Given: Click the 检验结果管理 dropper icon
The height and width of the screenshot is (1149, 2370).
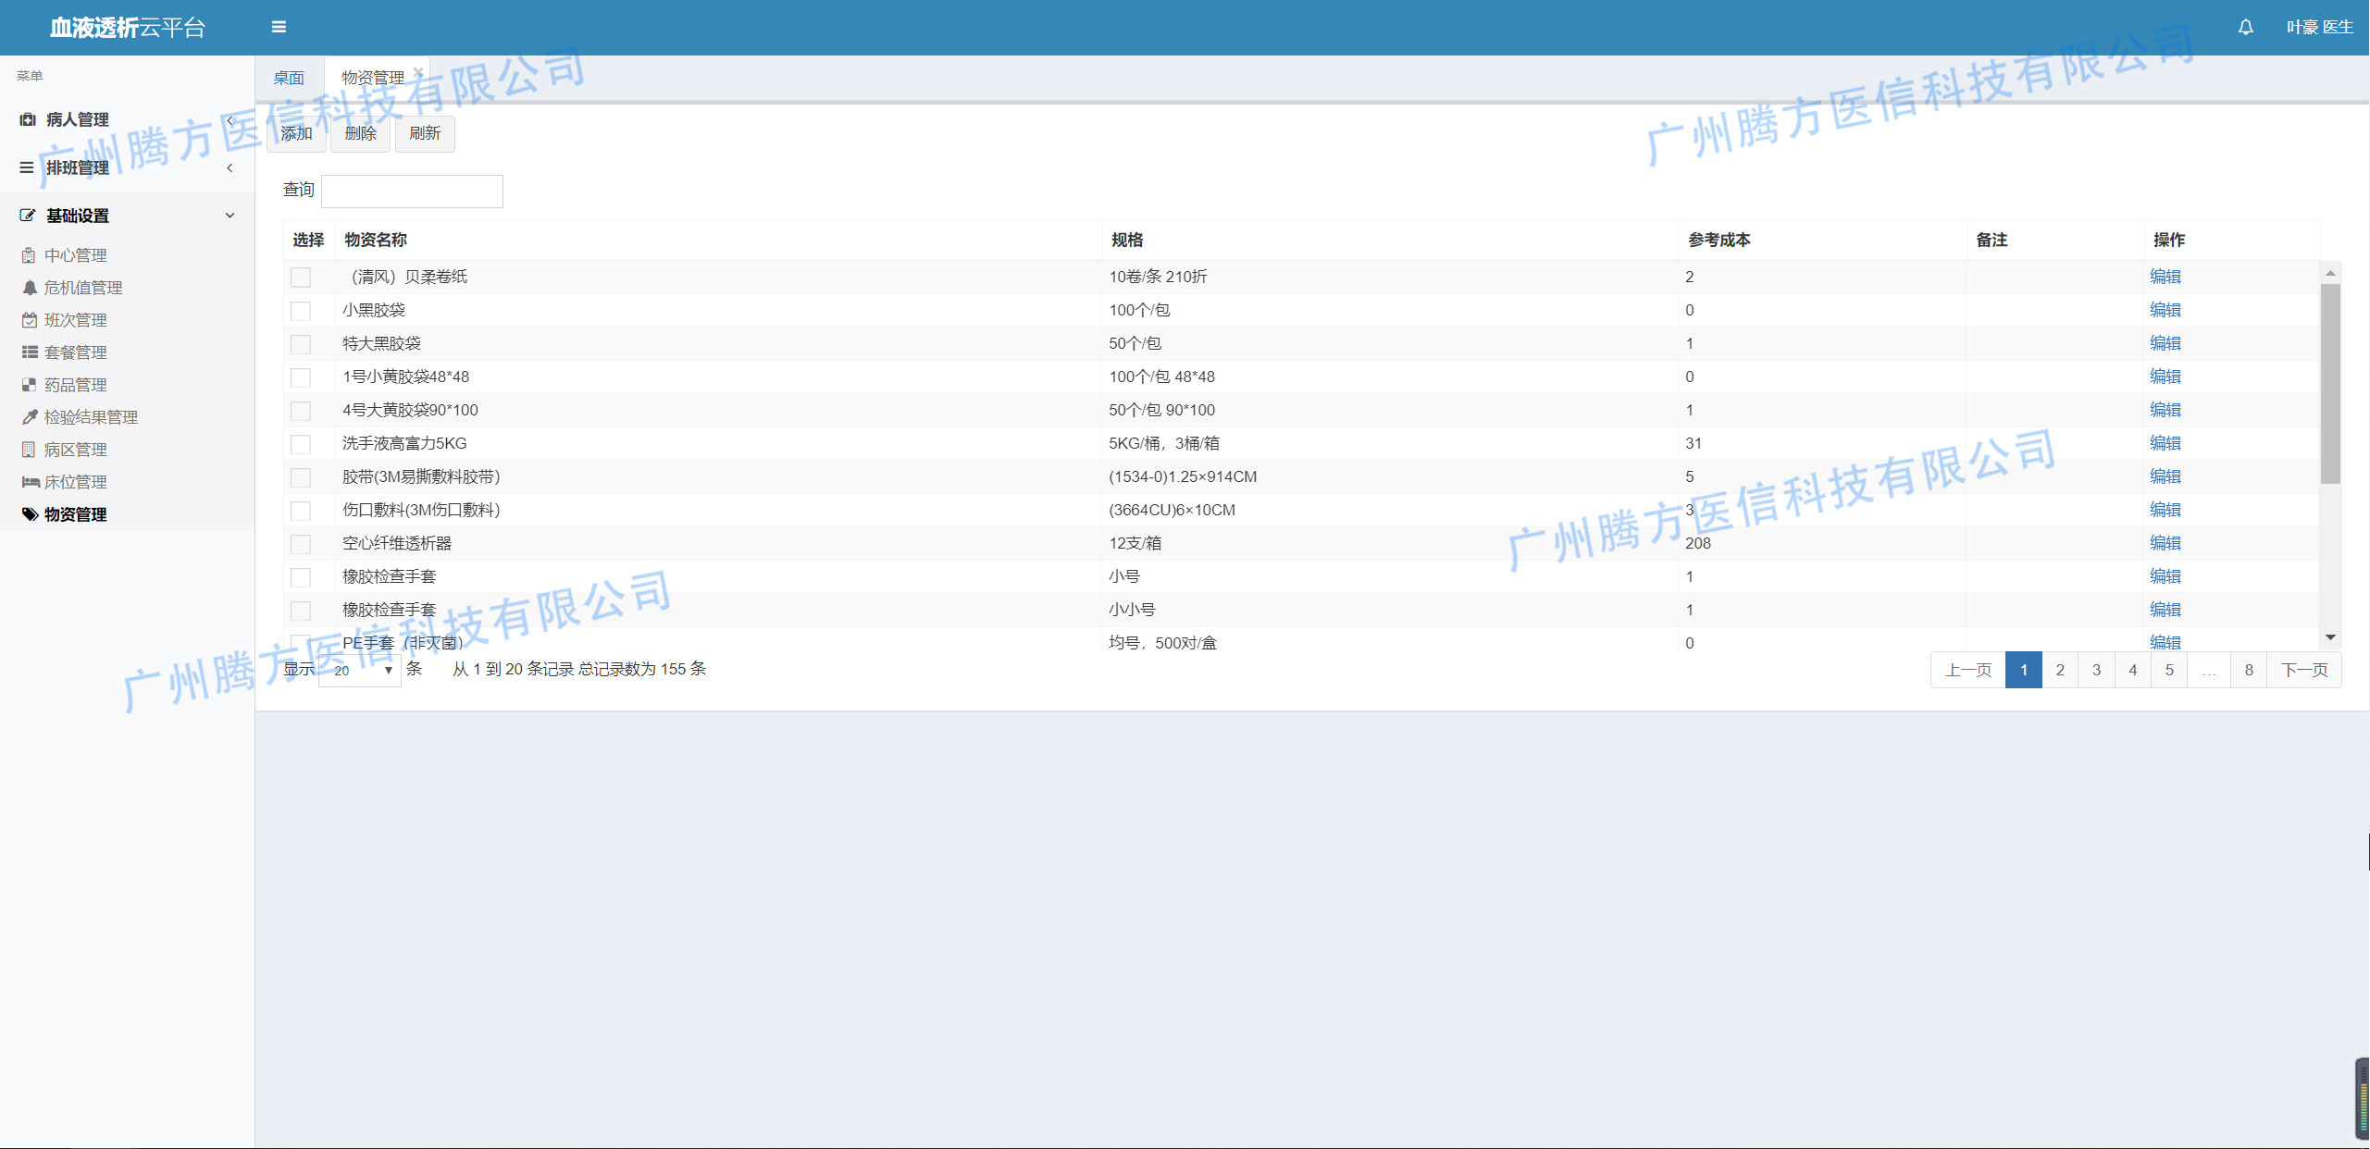Looking at the screenshot, I should [x=29, y=417].
